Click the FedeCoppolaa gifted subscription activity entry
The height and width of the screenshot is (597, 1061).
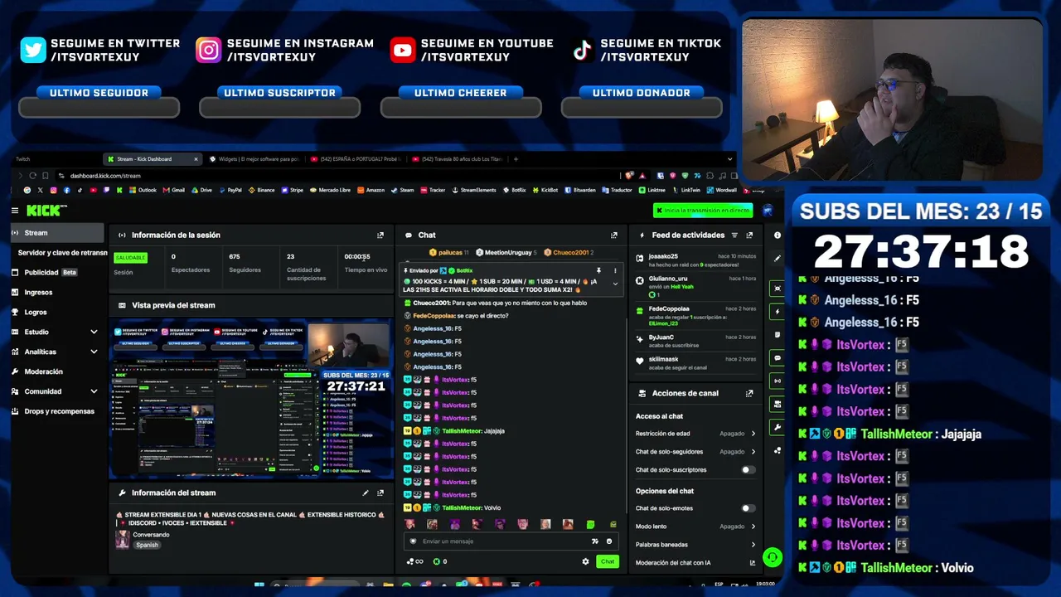click(x=696, y=316)
